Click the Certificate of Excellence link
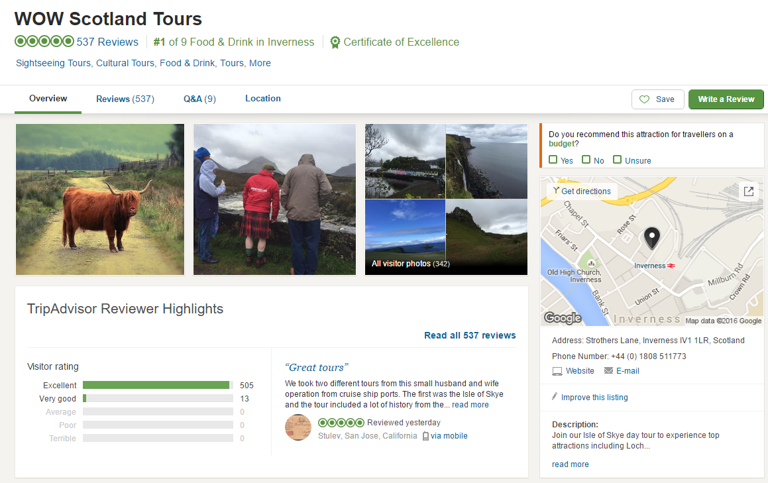Image resolution: width=768 pixels, height=483 pixels. pos(401,42)
